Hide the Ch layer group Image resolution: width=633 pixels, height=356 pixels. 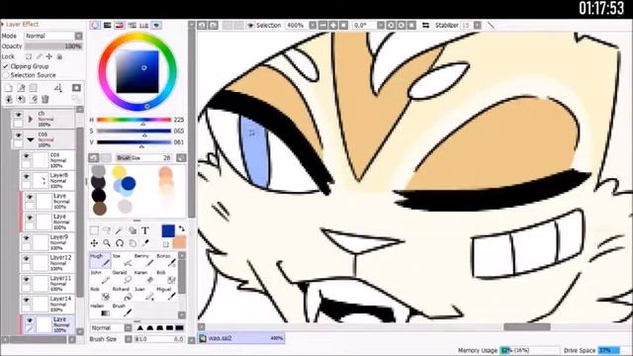click(18, 115)
